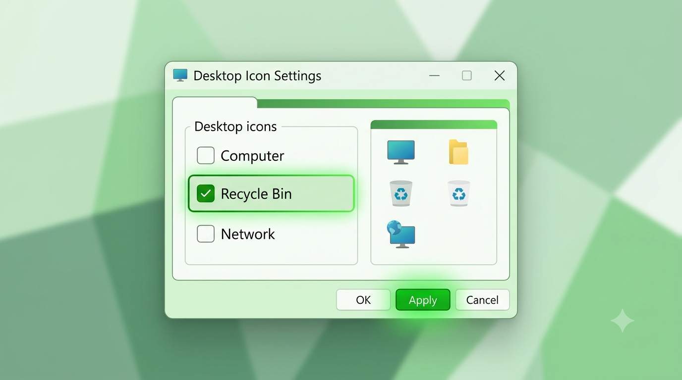682x380 pixels.
Task: Select the blank tab above Desktop icons
Action: (215, 103)
